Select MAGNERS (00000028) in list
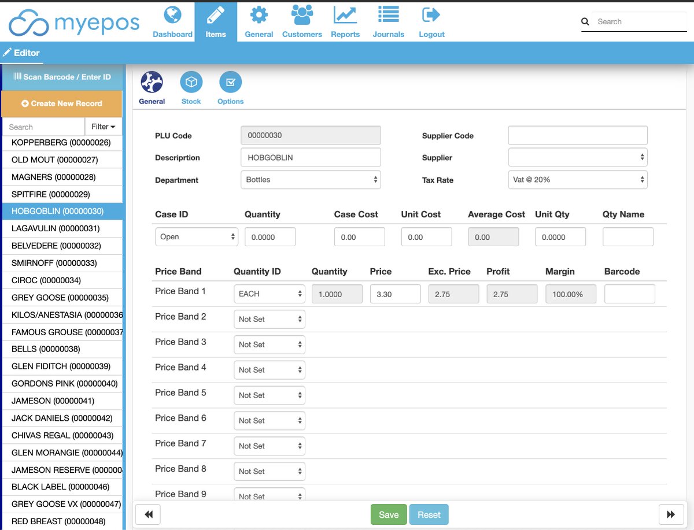Image resolution: width=694 pixels, height=530 pixels. (62, 177)
